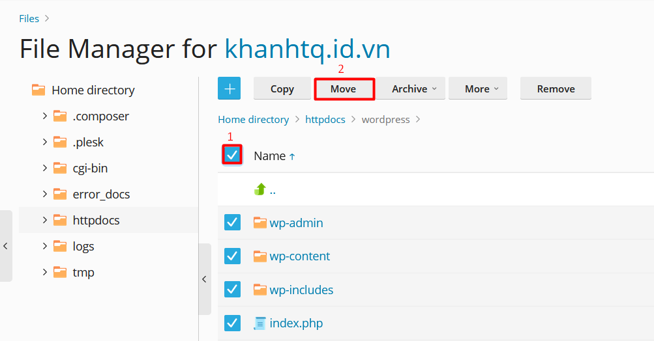
Task: Expand the .composer folder tree node
Action: click(44, 116)
